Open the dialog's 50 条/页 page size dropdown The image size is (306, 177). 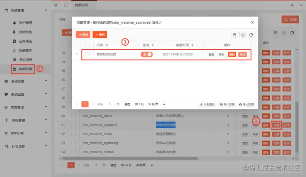click(x=156, y=104)
